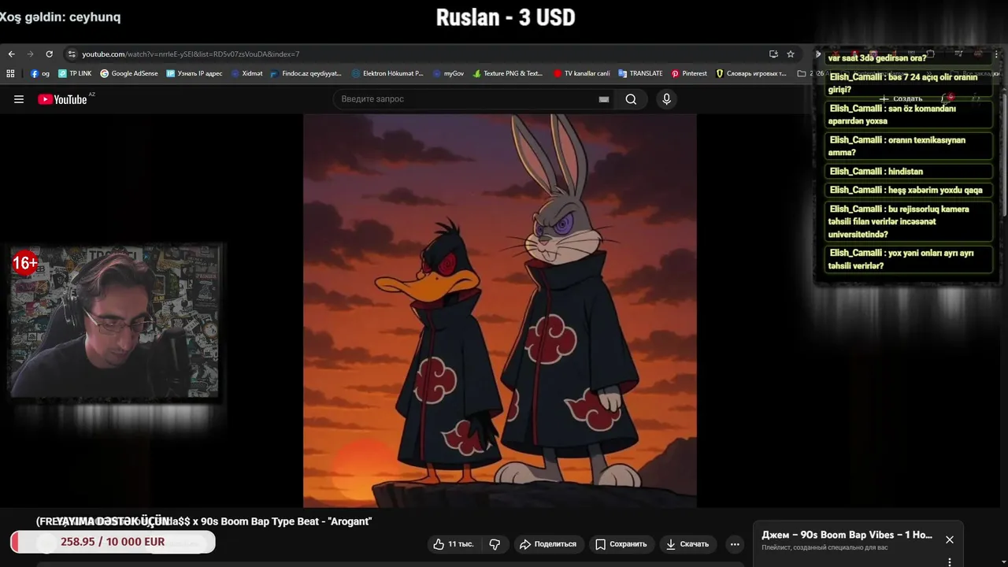Reload the YouTube page

click(49, 54)
